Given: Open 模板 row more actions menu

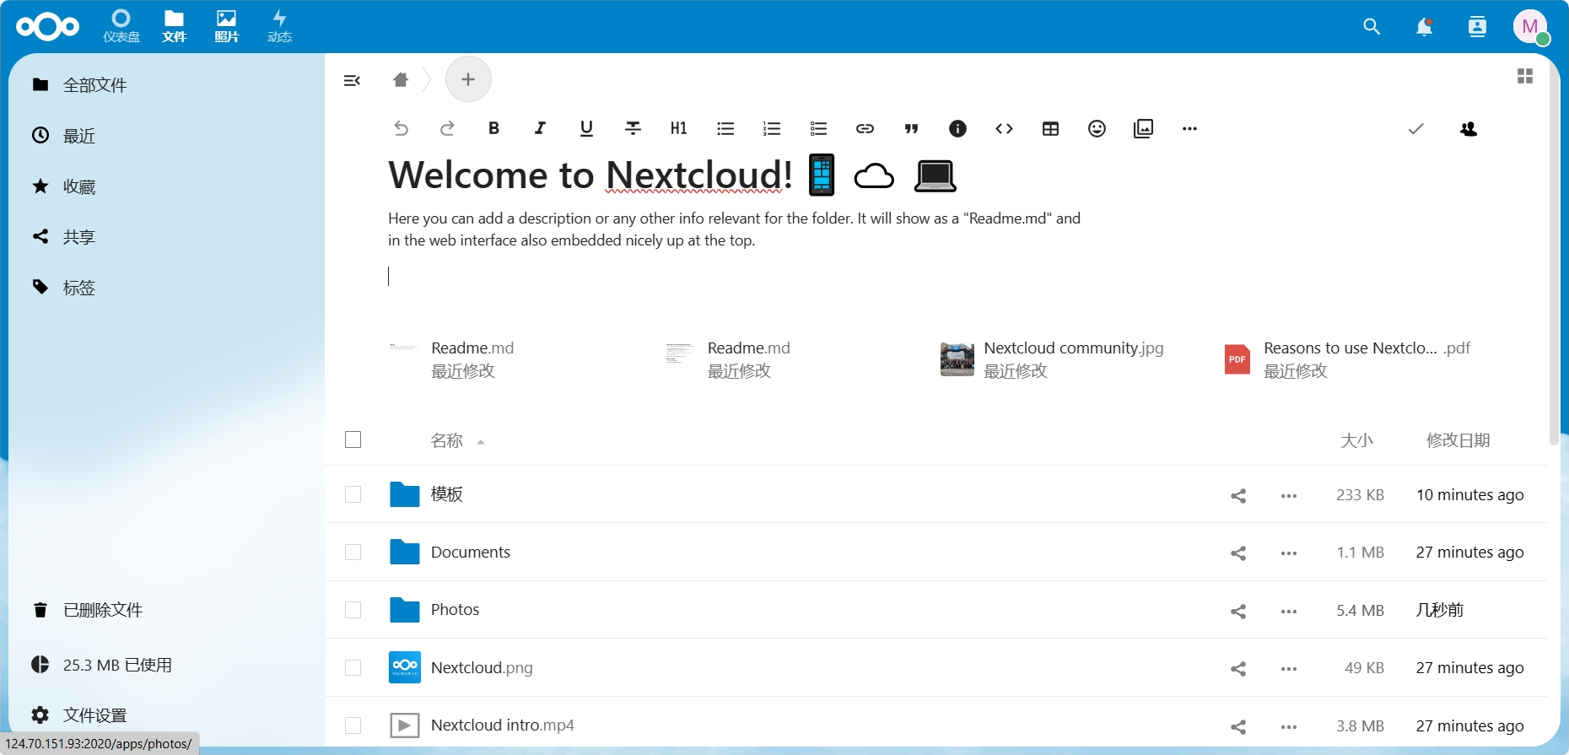Looking at the screenshot, I should 1289,495.
